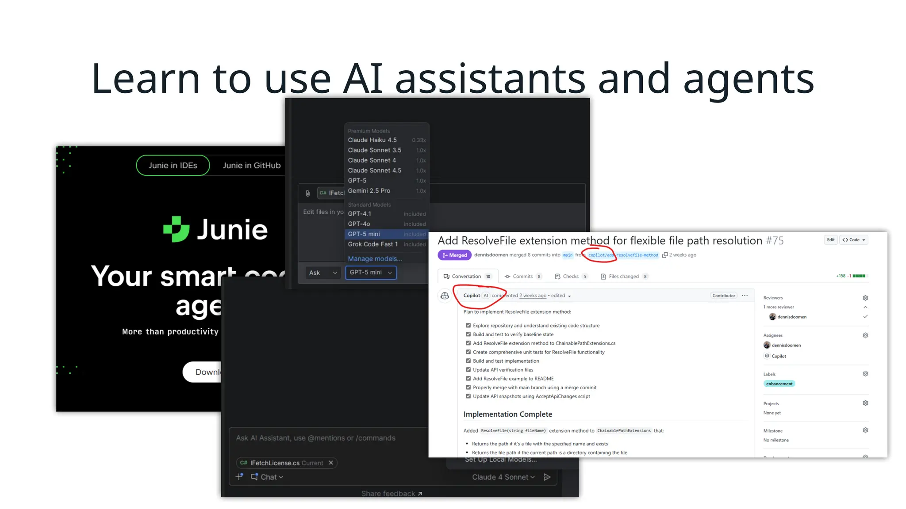Select Claude Sonnet 3.5 from the model list
906x509 pixels.
coord(387,150)
